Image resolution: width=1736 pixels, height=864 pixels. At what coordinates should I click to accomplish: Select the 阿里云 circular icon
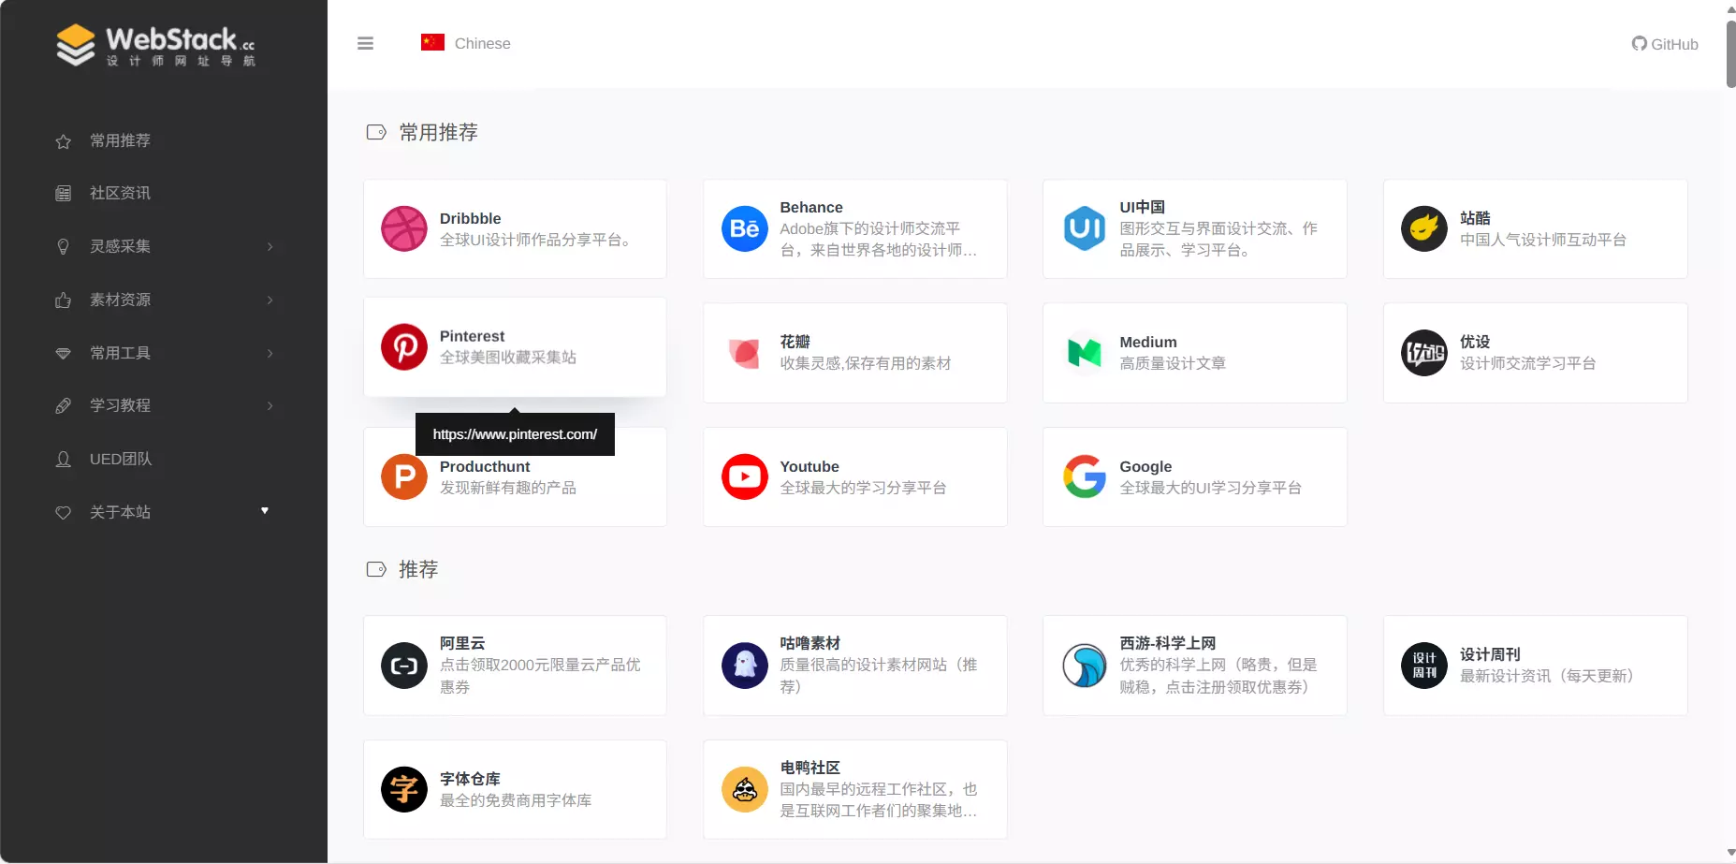(x=403, y=666)
